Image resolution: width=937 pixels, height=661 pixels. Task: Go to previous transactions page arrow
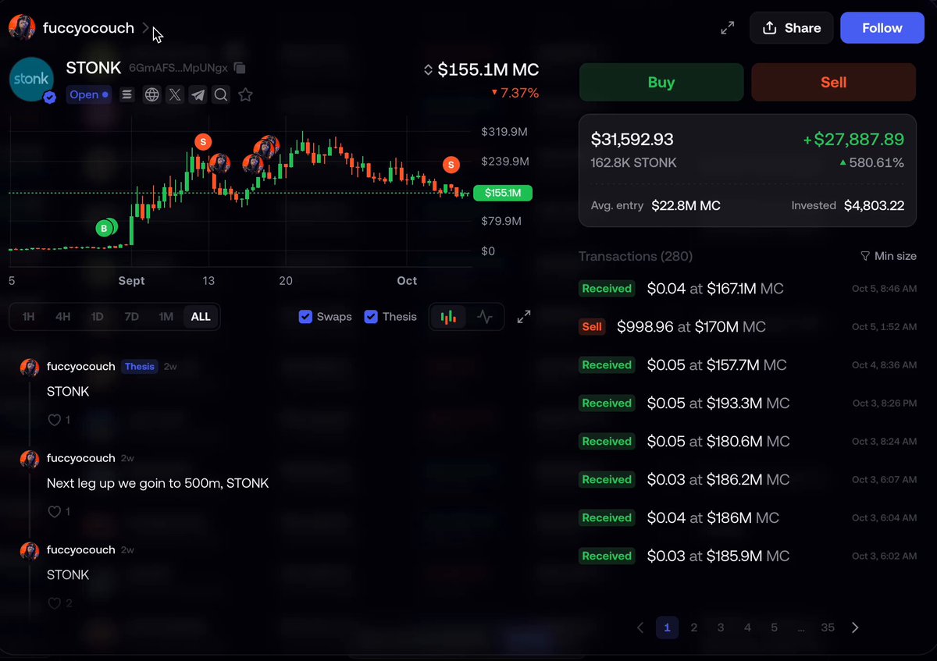[640, 627]
